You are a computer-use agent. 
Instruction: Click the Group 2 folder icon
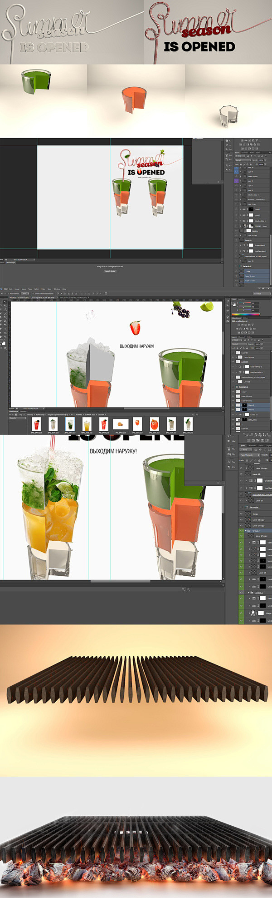tap(252, 593)
